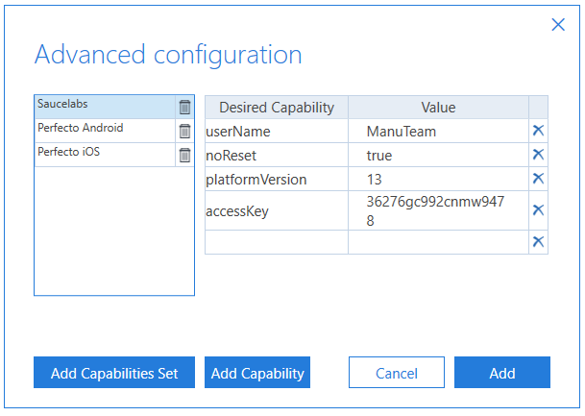Remove the platformVersion capability row
The height and width of the screenshot is (416, 585).
click(x=538, y=179)
